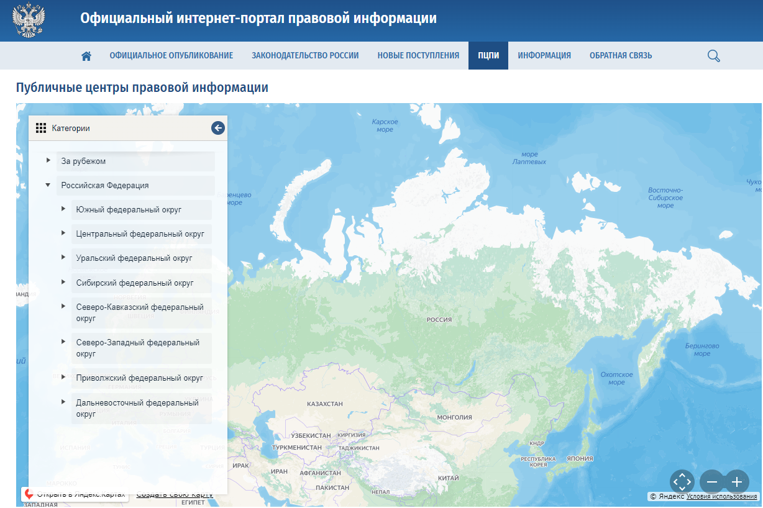Select Южный федеральный округ label

129,210
